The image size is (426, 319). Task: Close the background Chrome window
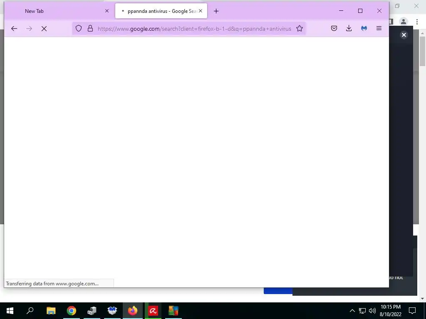tap(416, 6)
